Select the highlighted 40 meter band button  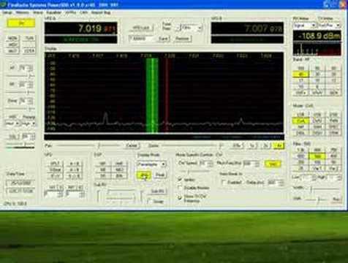(300, 75)
